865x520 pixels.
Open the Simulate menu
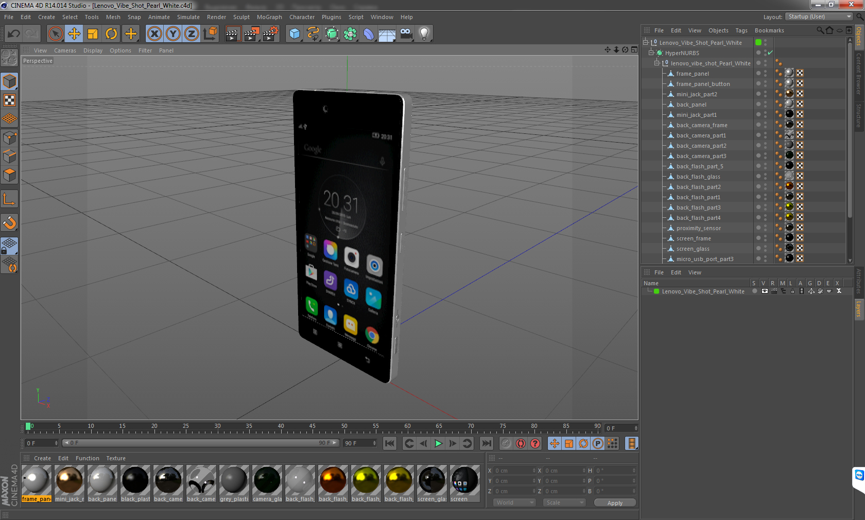pyautogui.click(x=188, y=17)
